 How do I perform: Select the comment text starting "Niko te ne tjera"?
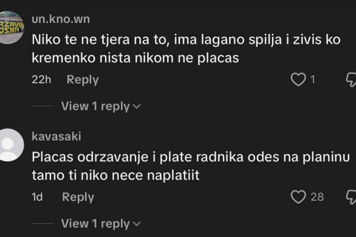coord(186,49)
